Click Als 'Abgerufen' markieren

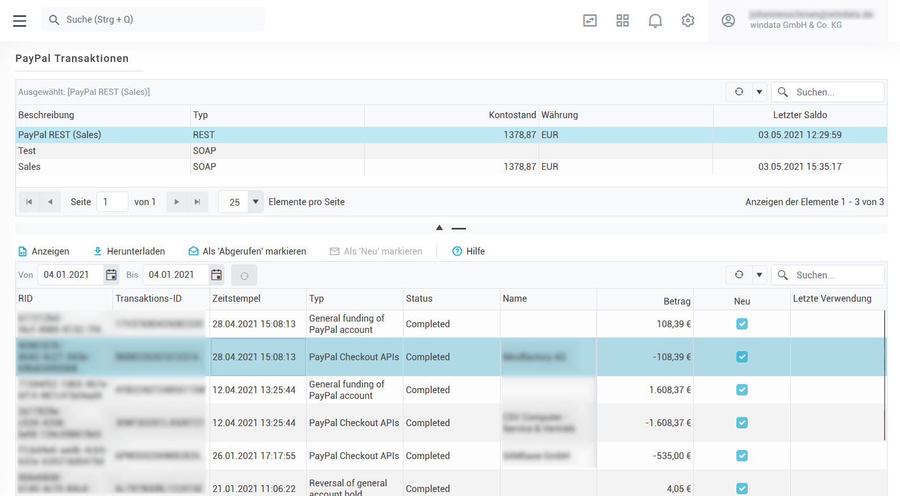[247, 251]
